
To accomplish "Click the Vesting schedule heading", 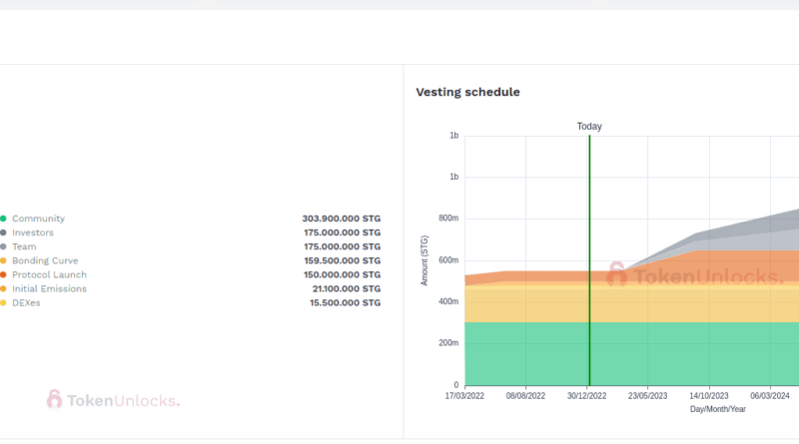I will point(467,92).
